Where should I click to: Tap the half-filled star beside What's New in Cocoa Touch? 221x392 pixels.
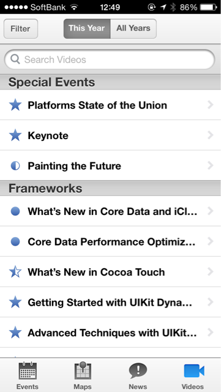[x=15, y=272]
